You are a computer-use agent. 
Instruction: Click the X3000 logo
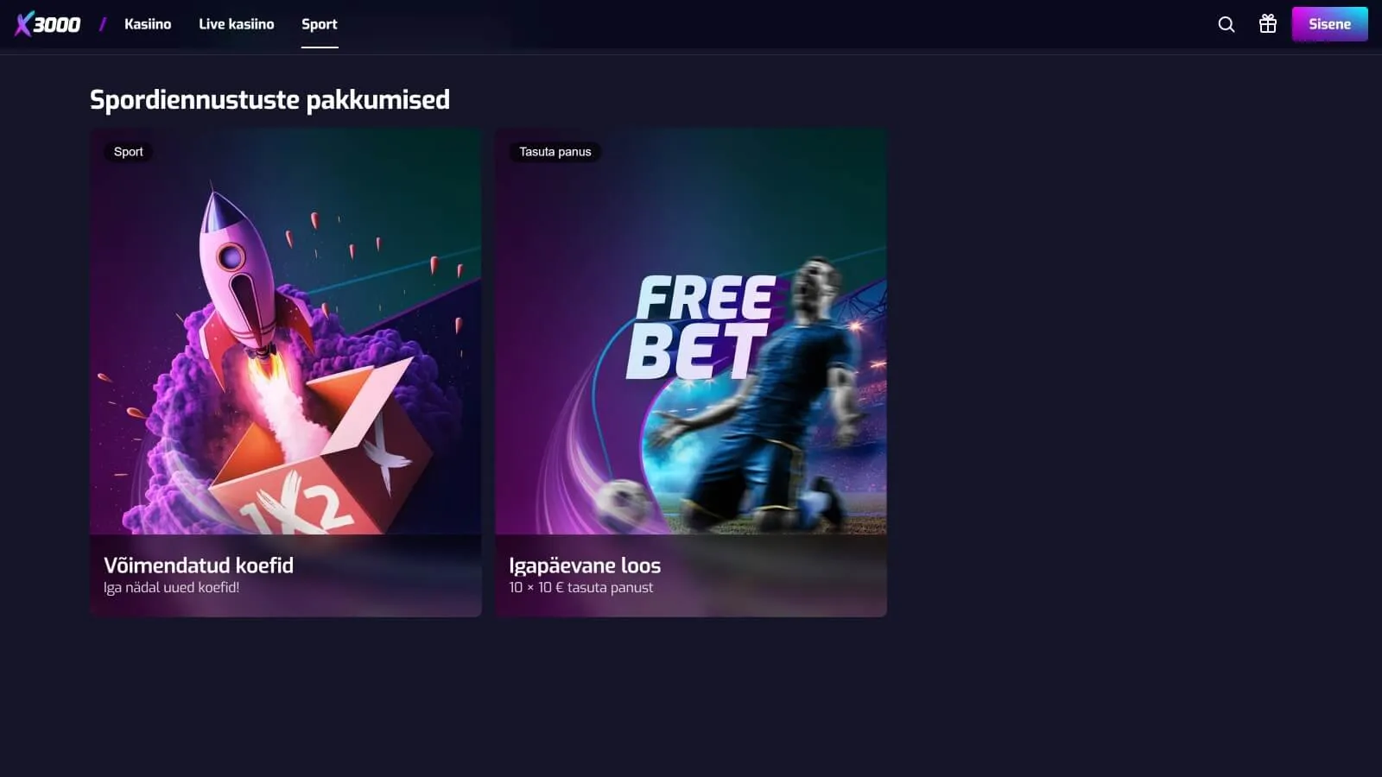48,24
